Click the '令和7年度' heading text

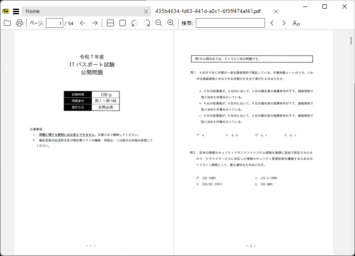tap(92, 57)
